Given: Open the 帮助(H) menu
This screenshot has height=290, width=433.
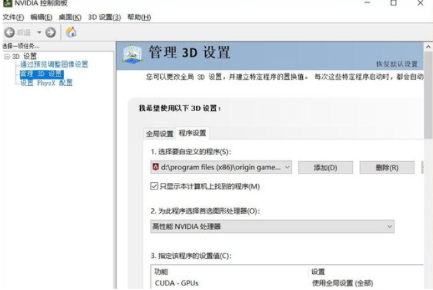Looking at the screenshot, I should pyautogui.click(x=139, y=17).
